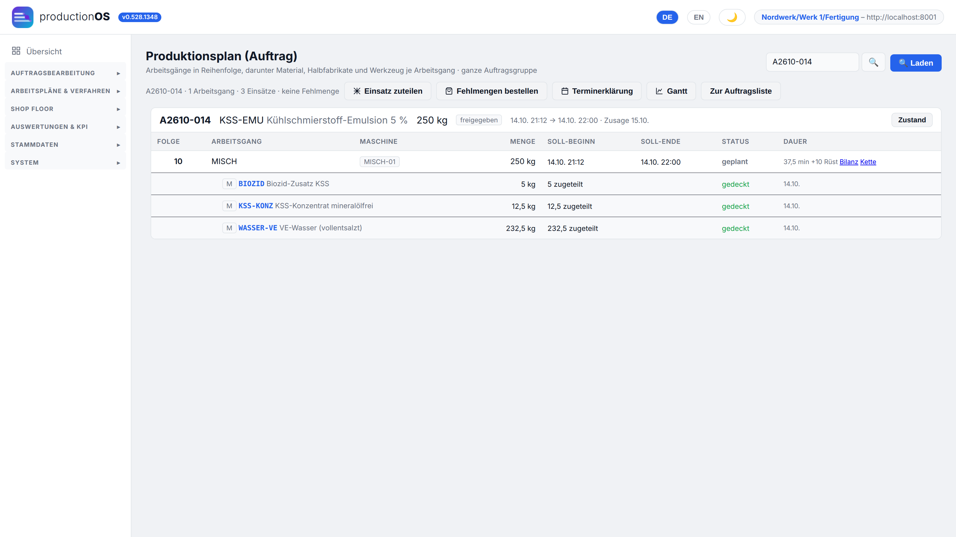The height and width of the screenshot is (537, 956).
Task: Click the version badge v0.528.1348
Action: 140,17
